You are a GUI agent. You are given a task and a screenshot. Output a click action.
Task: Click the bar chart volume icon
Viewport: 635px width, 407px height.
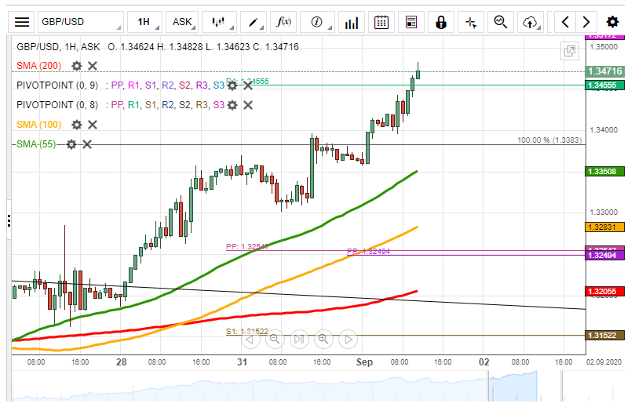(352, 22)
